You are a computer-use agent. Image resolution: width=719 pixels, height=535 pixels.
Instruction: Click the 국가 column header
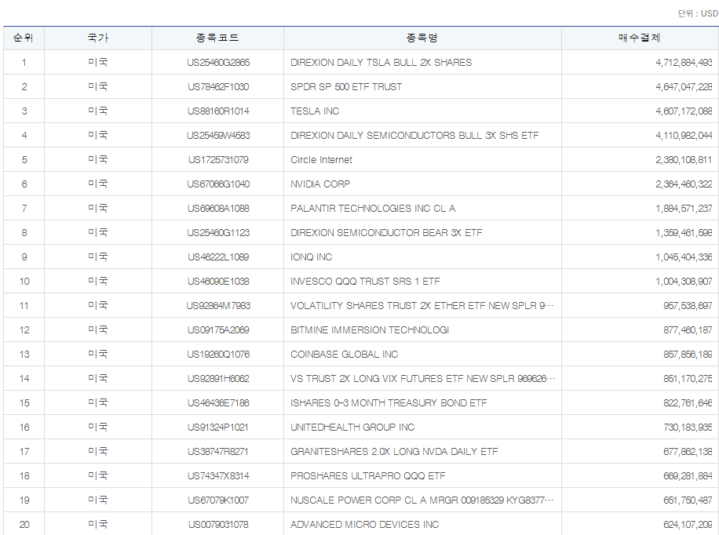(98, 38)
